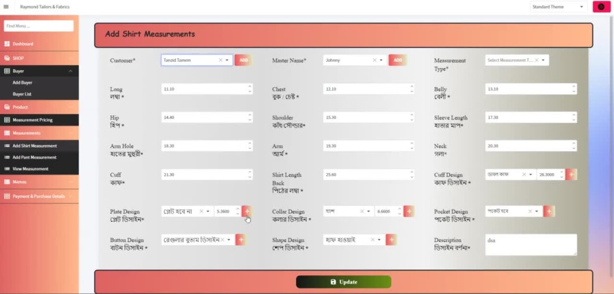Click the plus button beside Plate Design

tap(247, 211)
